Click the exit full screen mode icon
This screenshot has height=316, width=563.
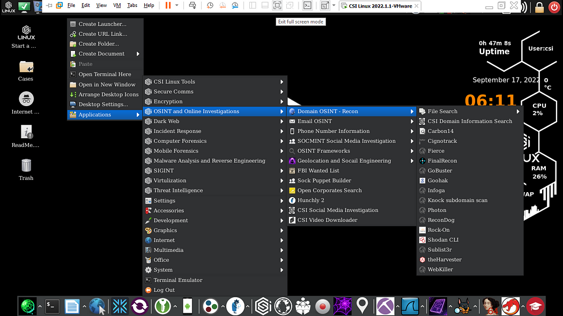pyautogui.click(x=277, y=5)
